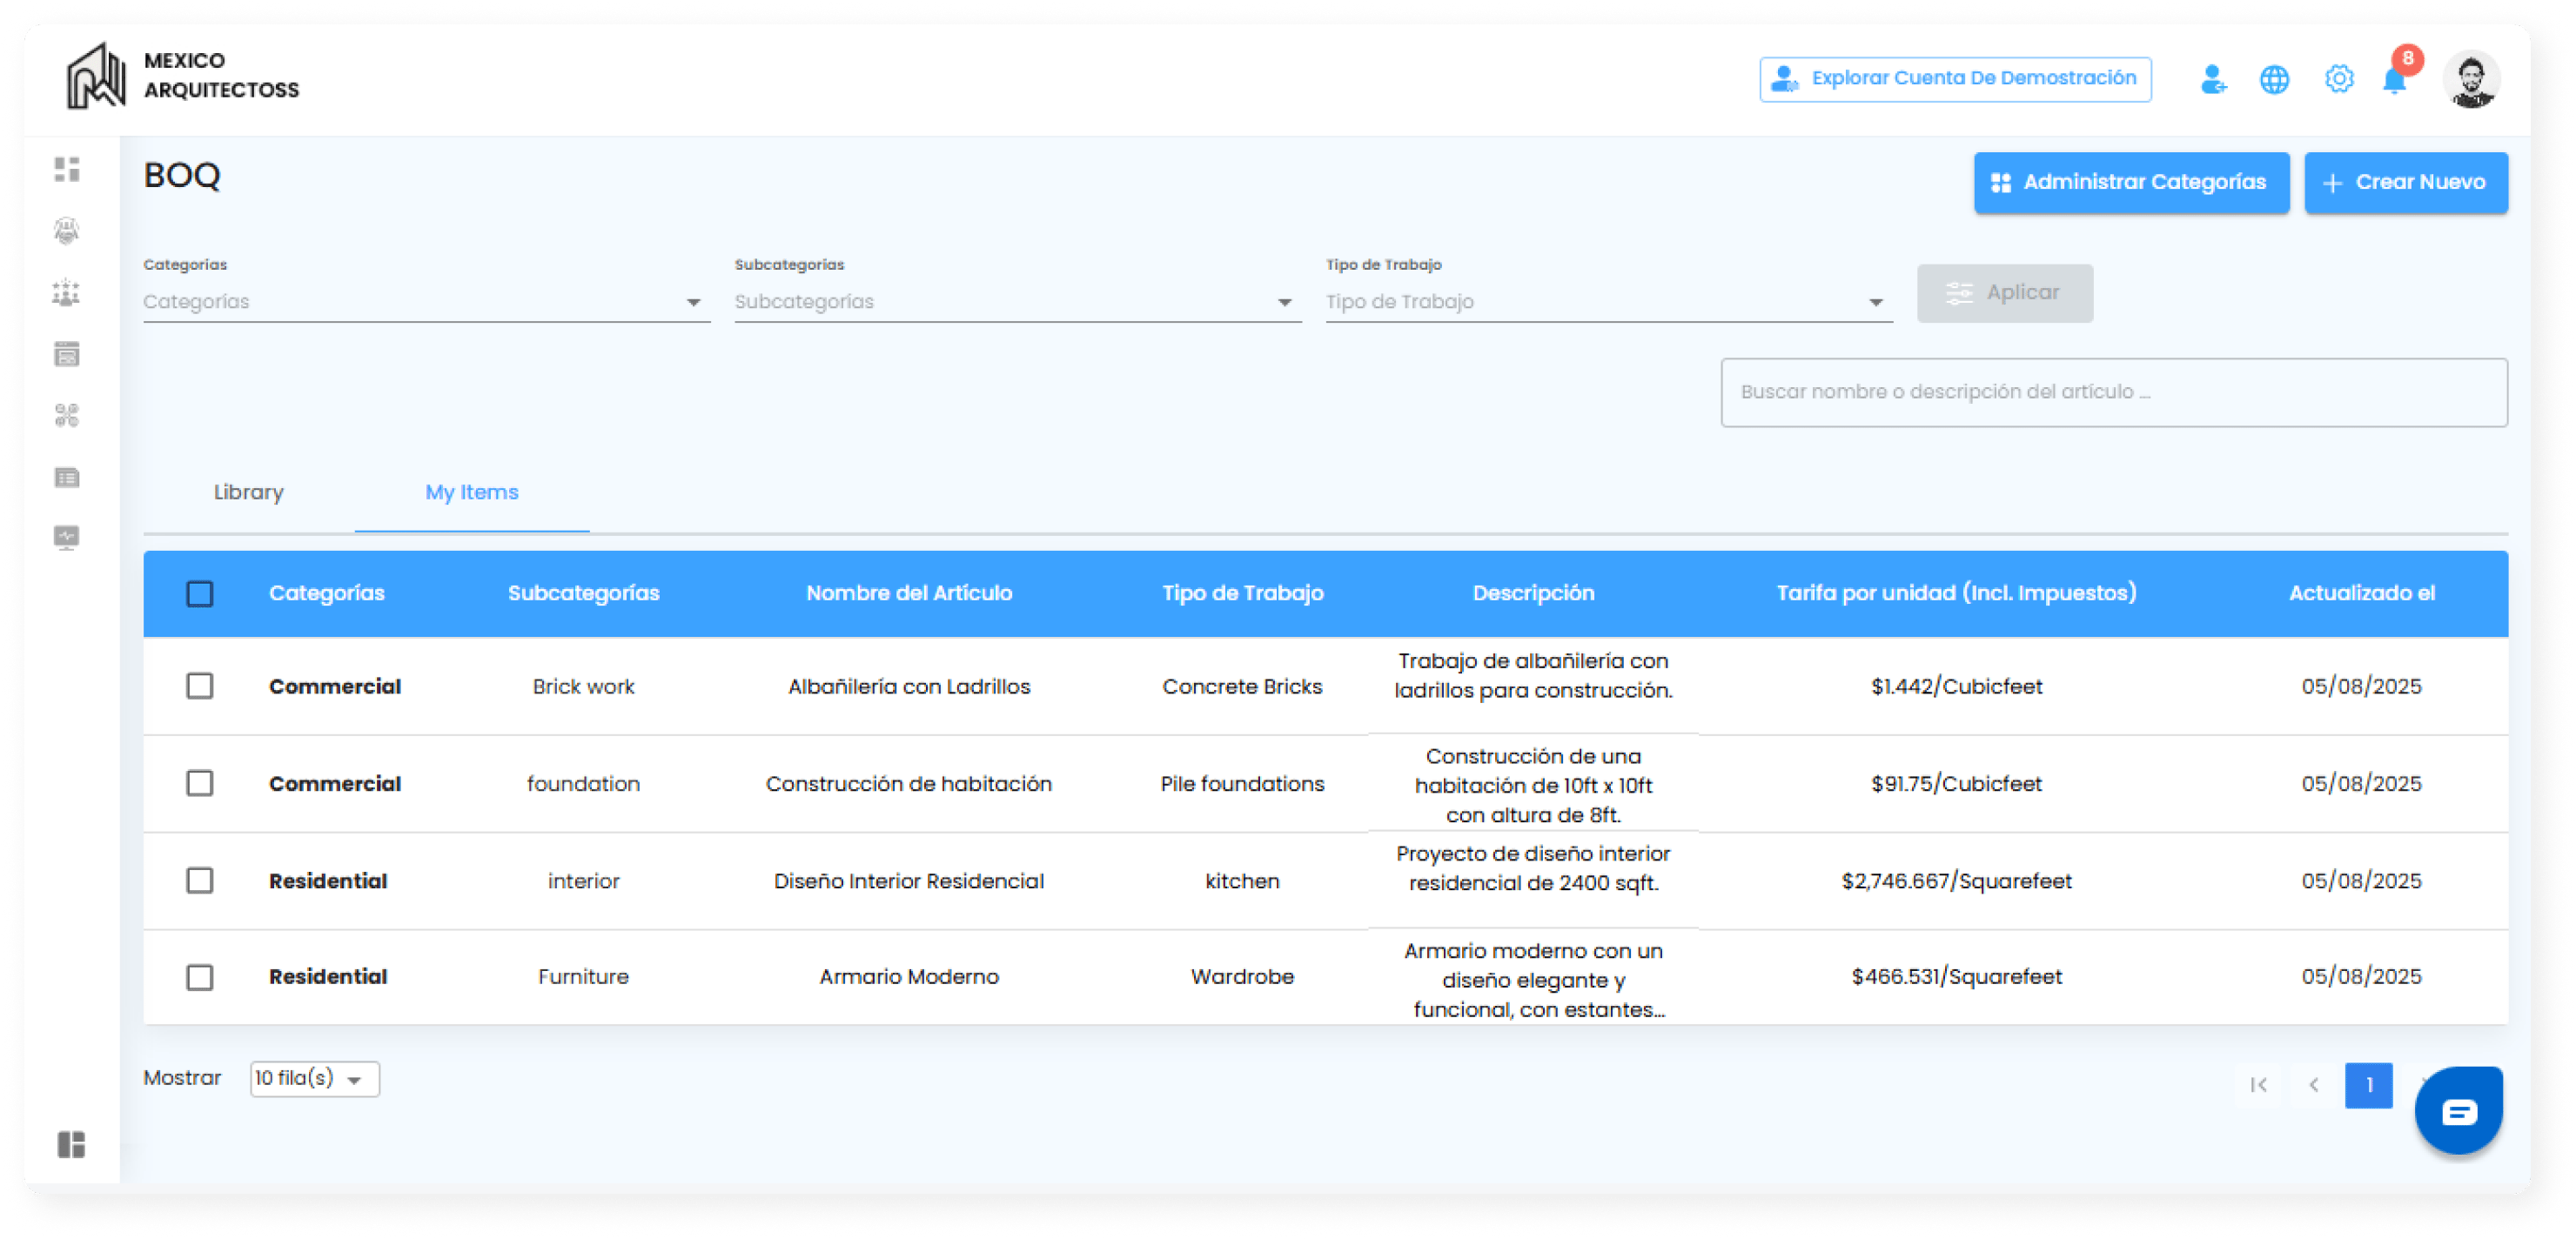This screenshot has width=2576, height=1239.
Task: Click the globe language icon
Action: (2274, 80)
